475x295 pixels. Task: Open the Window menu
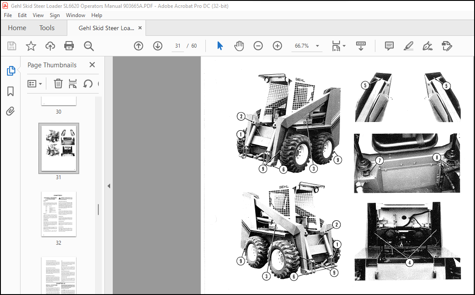click(x=76, y=15)
